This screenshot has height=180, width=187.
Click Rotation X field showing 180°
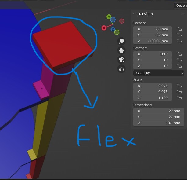point(153,54)
